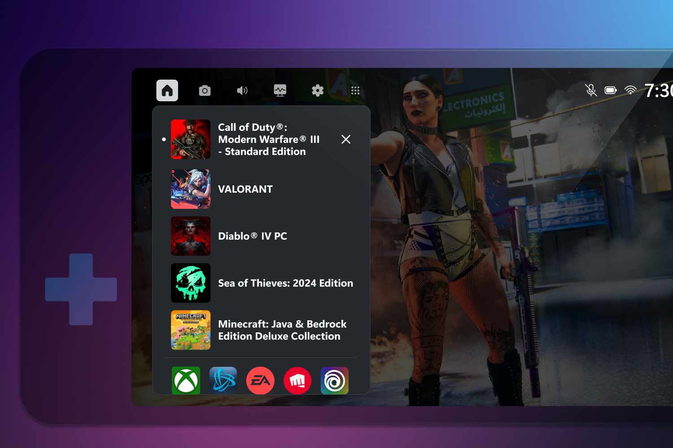Image resolution: width=673 pixels, height=448 pixels.
Task: Select the highlighted Home tab
Action: tap(167, 90)
